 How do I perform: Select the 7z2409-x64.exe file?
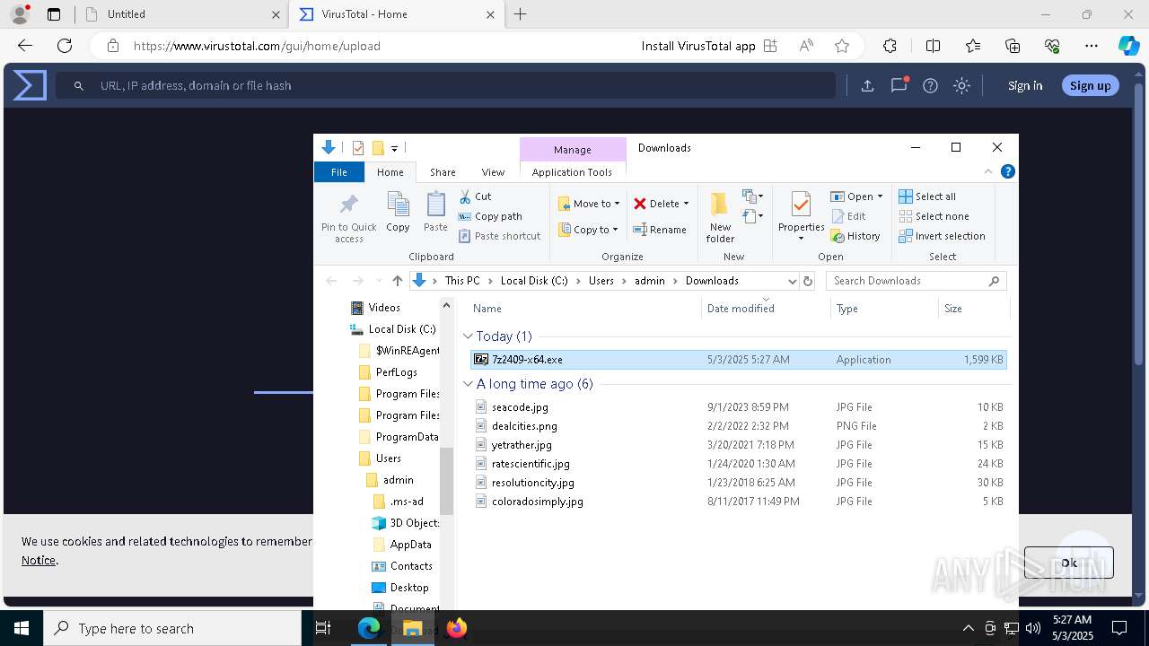[738, 360]
